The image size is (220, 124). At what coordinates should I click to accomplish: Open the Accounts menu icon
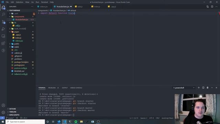click(x=3, y=105)
